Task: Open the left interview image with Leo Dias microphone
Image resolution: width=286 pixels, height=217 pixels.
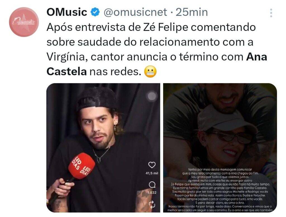Action: [103, 148]
